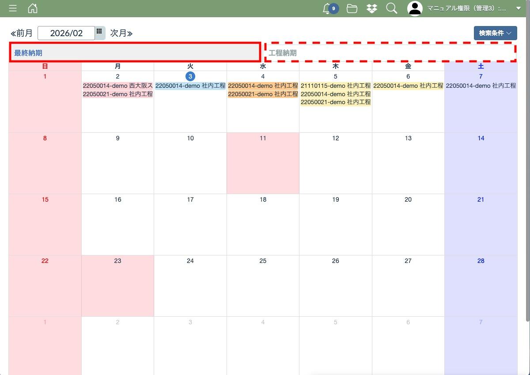Click the user avatar icon
This screenshot has height=375, width=530.
(x=415, y=8)
